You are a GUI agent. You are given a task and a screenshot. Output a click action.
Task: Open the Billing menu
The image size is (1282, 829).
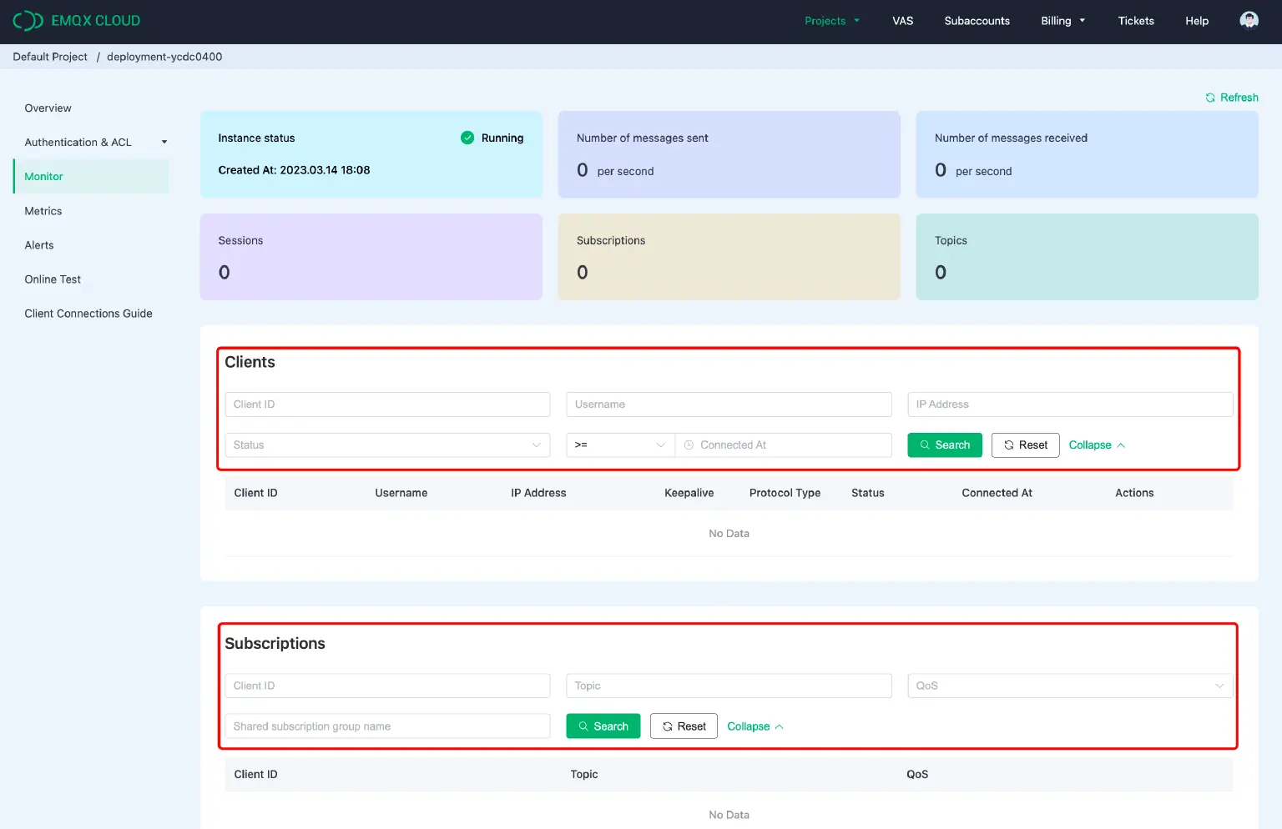[1062, 21]
